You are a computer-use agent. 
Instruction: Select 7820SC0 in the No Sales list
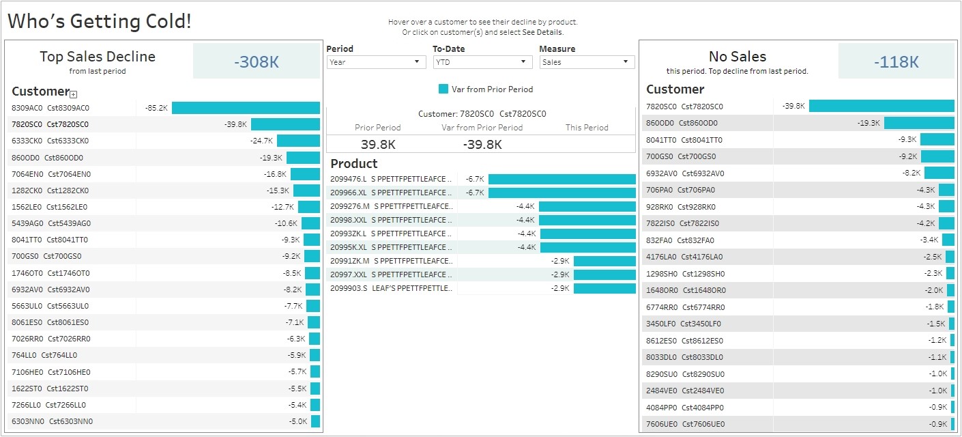(x=684, y=107)
